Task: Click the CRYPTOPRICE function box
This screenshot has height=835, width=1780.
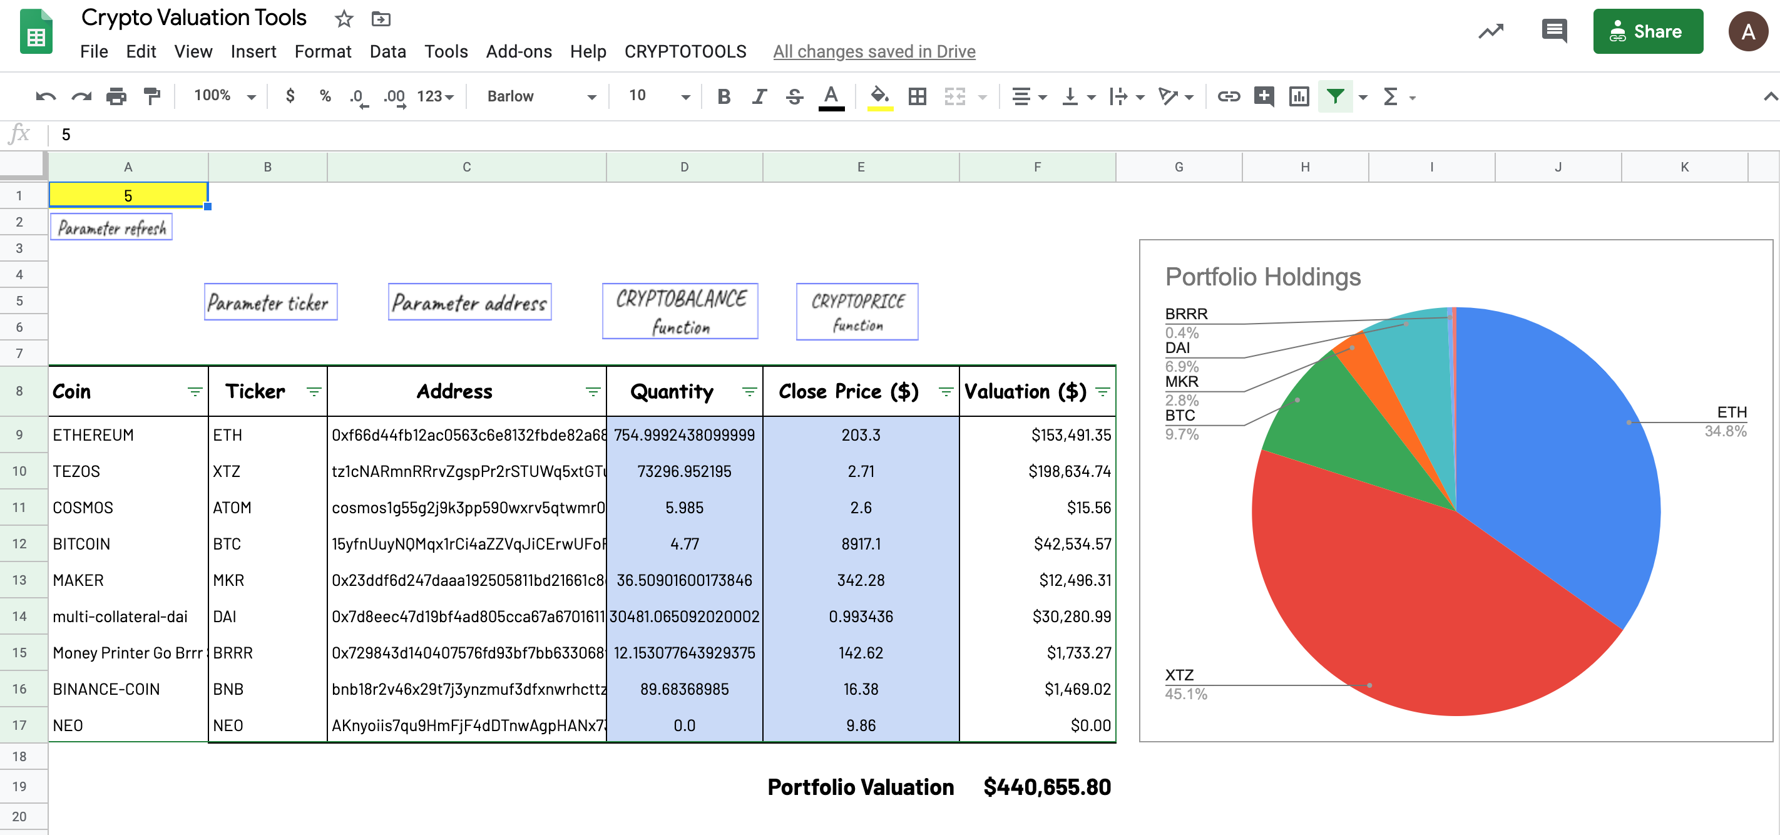Action: point(857,311)
